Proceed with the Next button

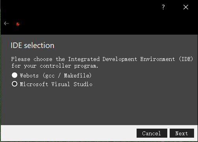[x=182, y=133]
